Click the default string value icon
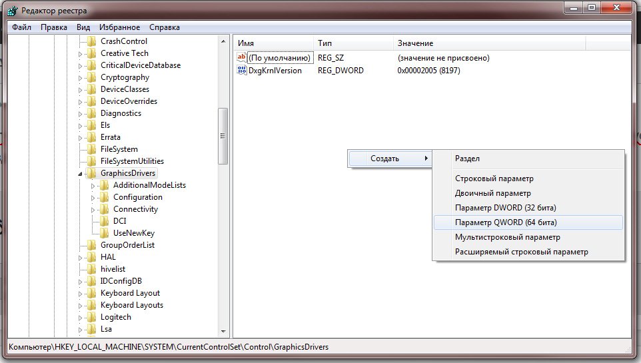Image resolution: width=641 pixels, height=363 pixels. coord(242,58)
